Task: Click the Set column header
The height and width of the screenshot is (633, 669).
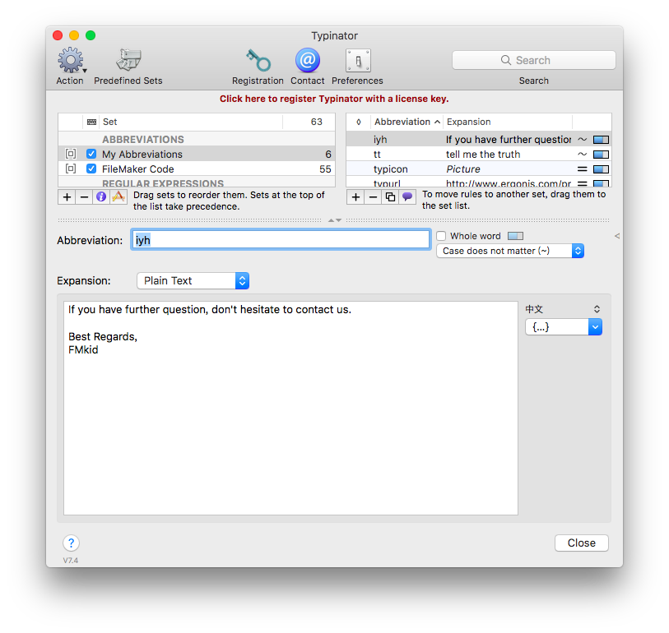Action: pos(191,122)
